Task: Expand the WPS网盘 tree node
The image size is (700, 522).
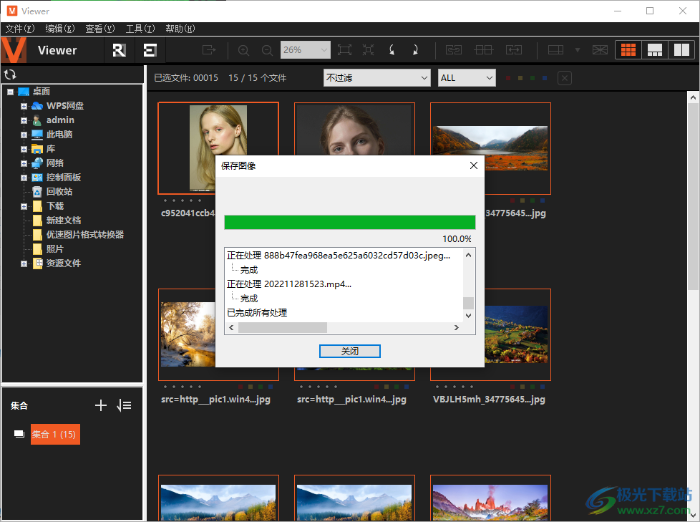Action: click(24, 106)
